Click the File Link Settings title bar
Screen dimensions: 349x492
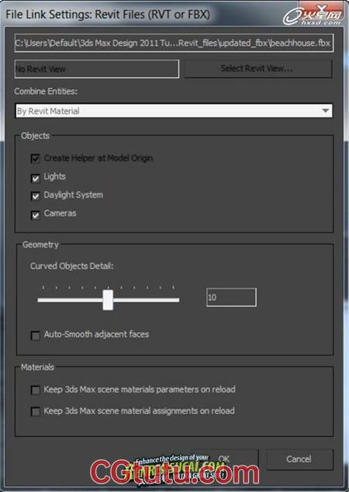pyautogui.click(x=150, y=14)
